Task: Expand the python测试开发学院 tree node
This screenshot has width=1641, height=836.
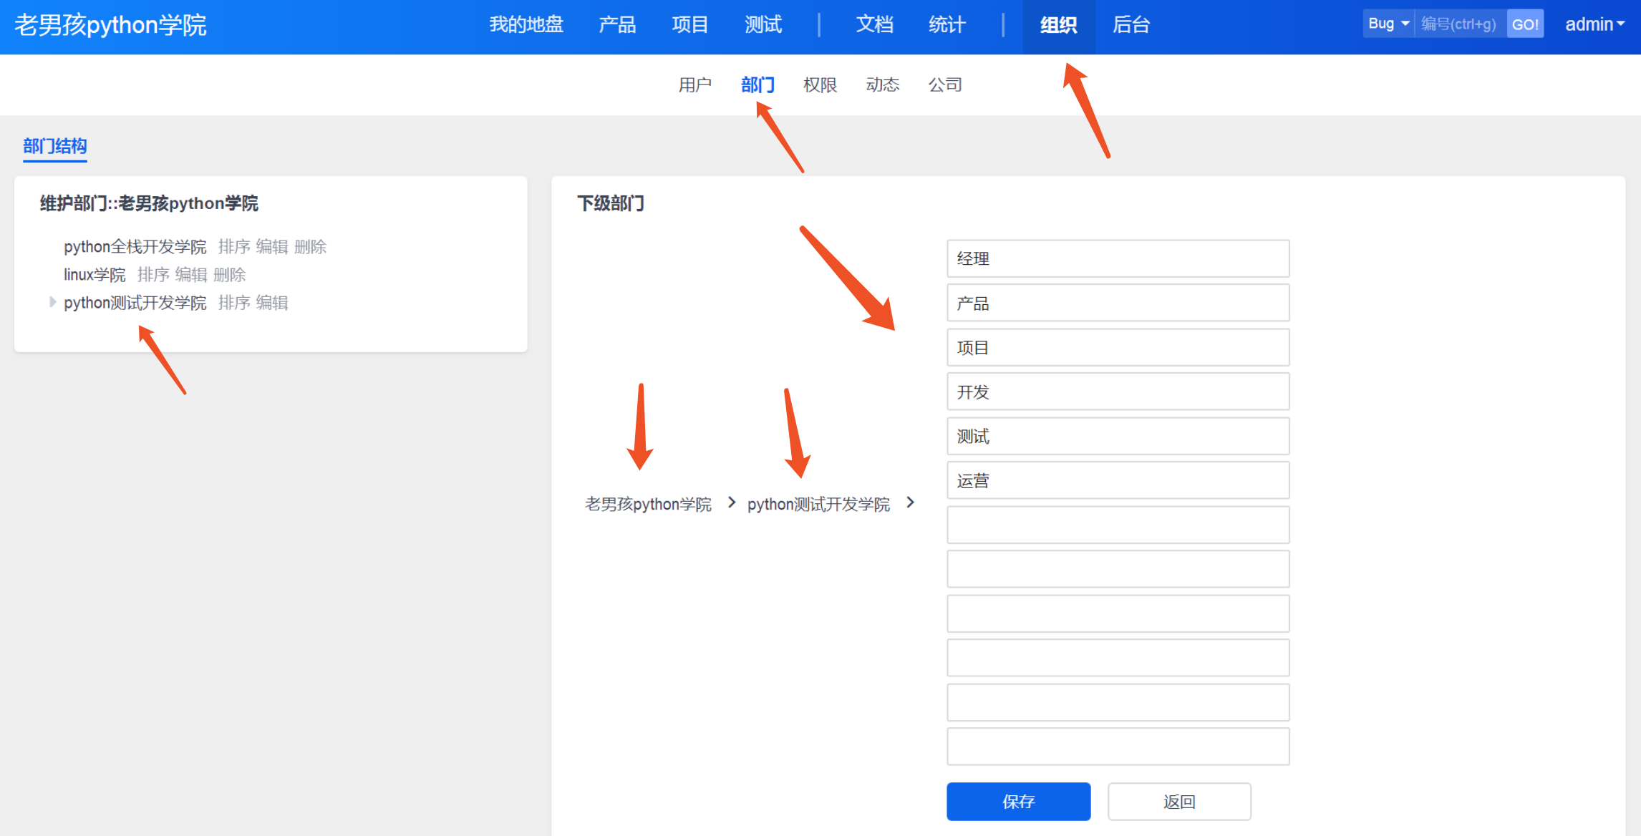Action: point(52,302)
